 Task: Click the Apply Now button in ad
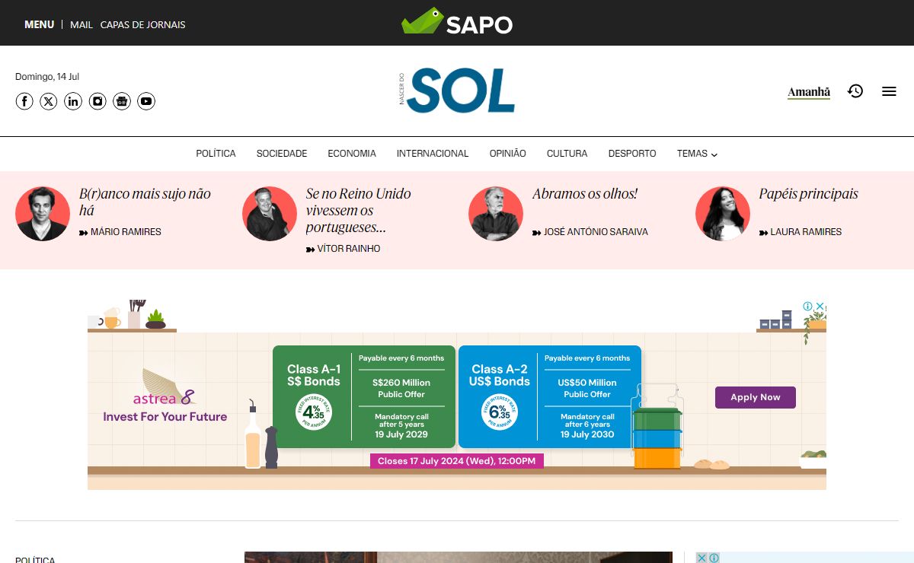pyautogui.click(x=755, y=397)
